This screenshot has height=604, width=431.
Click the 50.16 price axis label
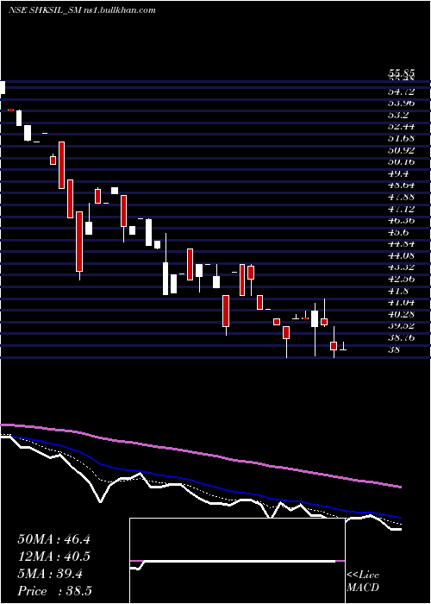point(401,162)
